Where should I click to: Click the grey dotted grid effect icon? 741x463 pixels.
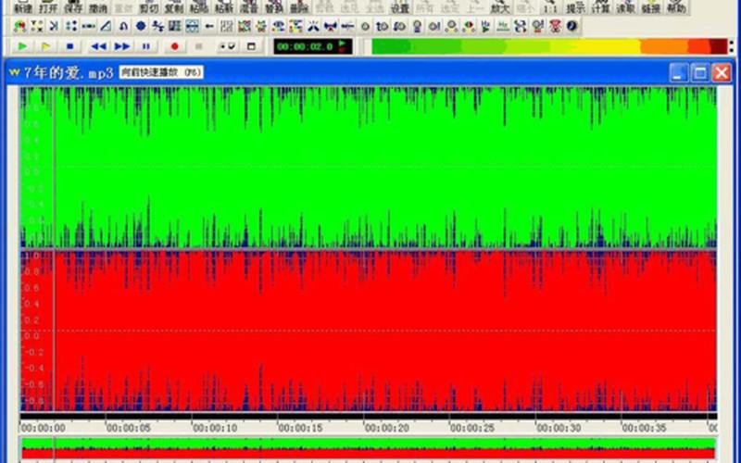pyautogui.click(x=227, y=26)
